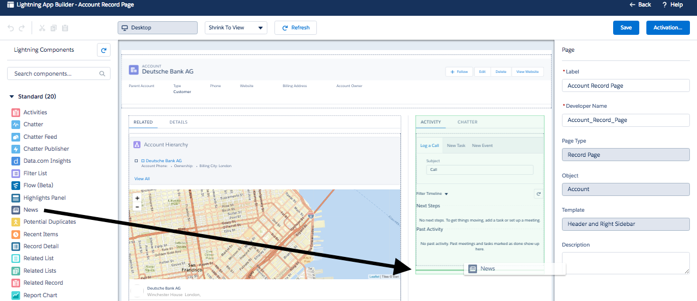This screenshot has height=301, width=697.
Task: Click the Save button
Action: [626, 28]
